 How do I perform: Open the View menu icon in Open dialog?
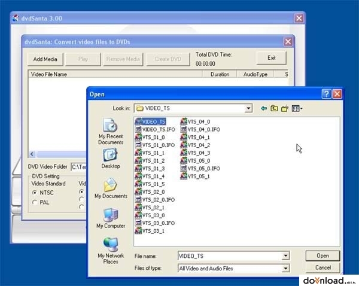297,108
